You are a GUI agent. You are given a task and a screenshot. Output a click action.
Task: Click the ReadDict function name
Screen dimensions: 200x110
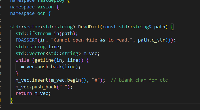pos(89,27)
